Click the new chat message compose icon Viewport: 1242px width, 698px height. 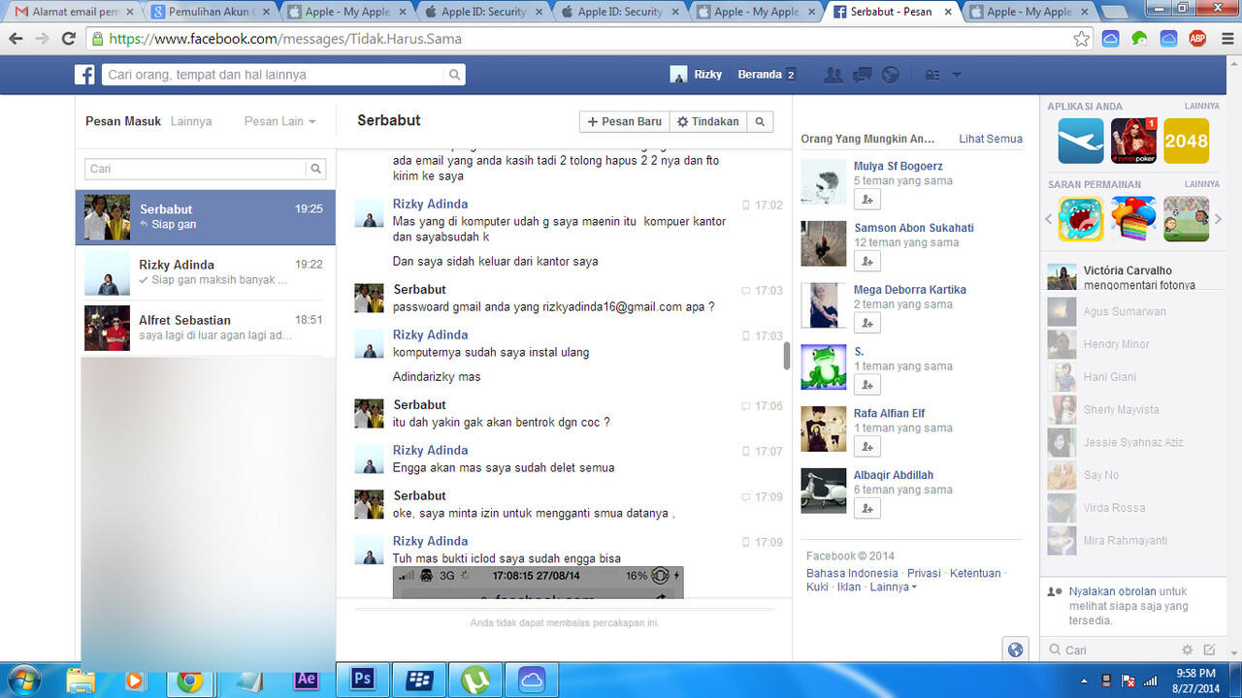[1209, 650]
